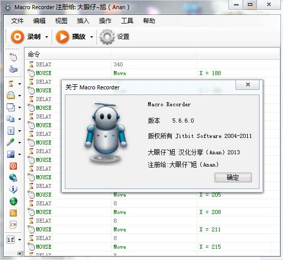Click the value 340 cell
This screenshot has height=260, width=283.
coord(118,64)
